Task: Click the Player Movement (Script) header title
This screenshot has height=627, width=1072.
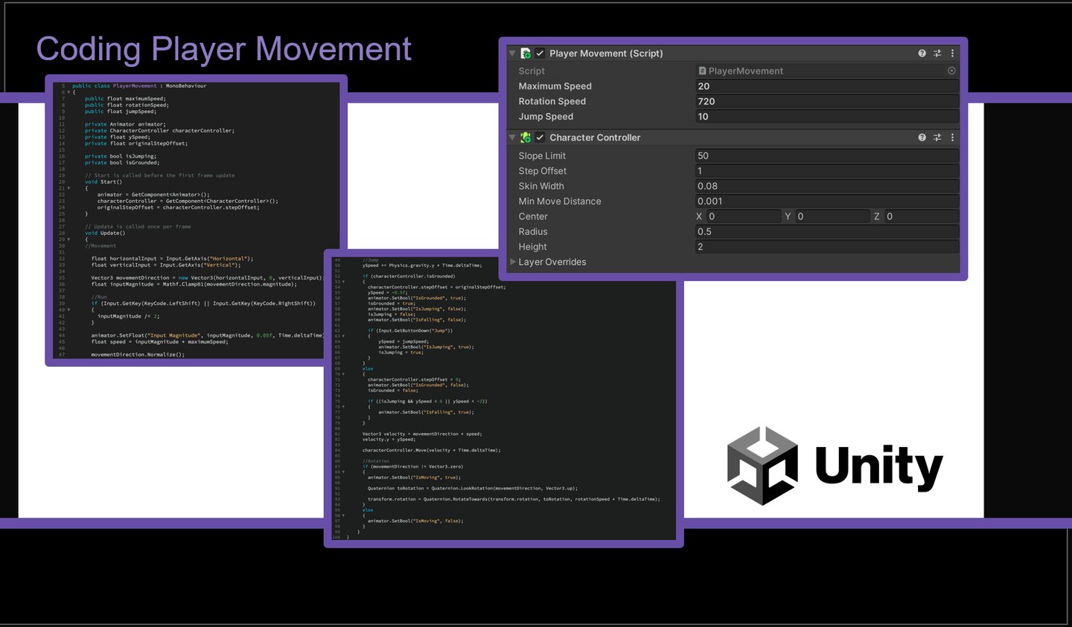Action: click(606, 54)
